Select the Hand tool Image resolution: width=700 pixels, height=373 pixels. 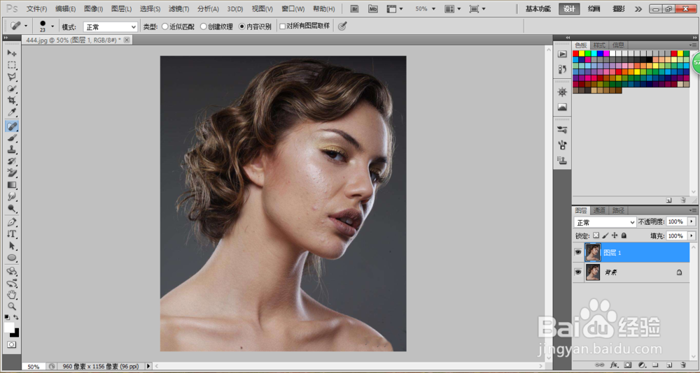tap(12, 295)
